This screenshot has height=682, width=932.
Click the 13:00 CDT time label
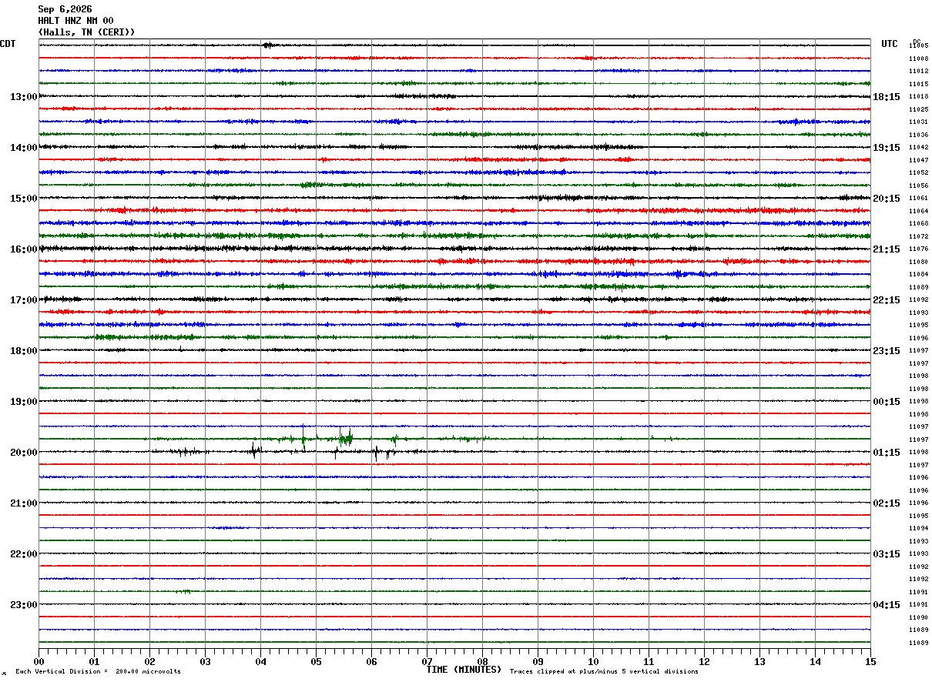coord(23,97)
